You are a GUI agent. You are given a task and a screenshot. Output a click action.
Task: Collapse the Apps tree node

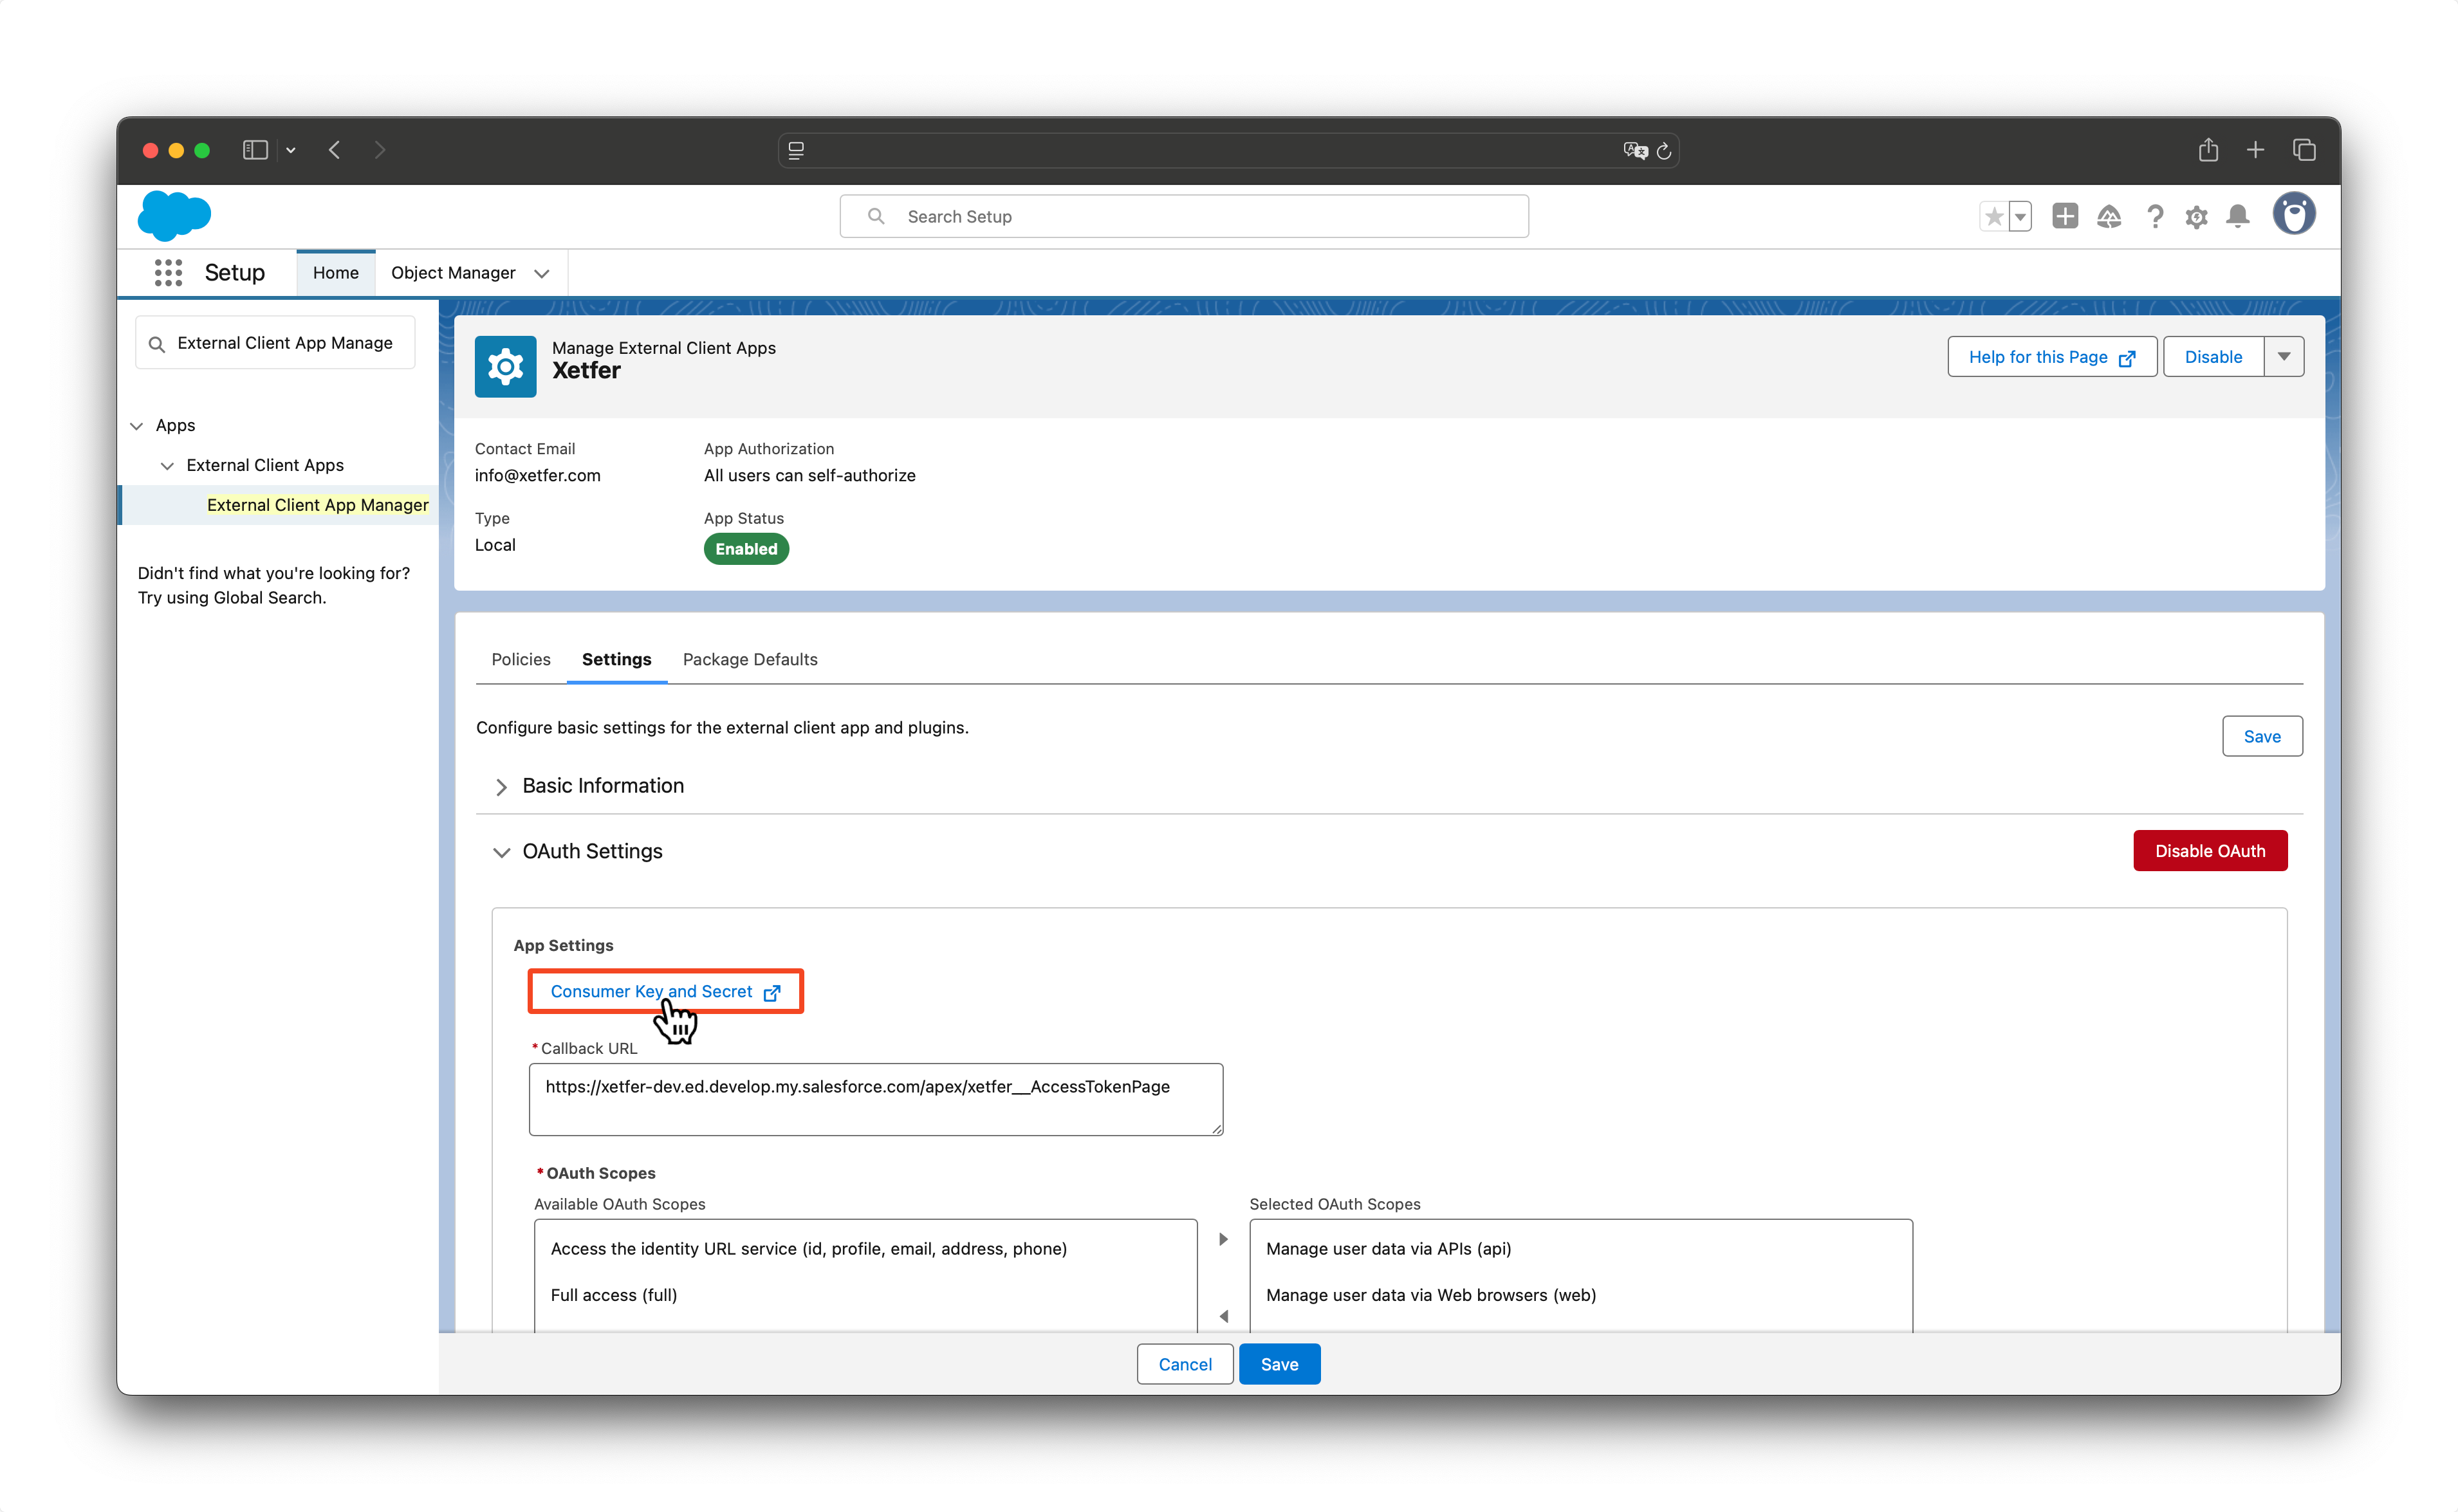(x=137, y=426)
